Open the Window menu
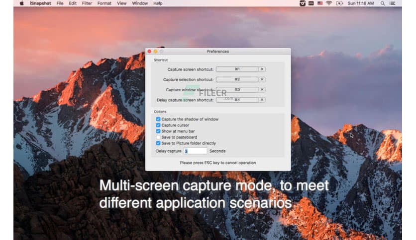The image size is (416, 240). tap(140, 3)
